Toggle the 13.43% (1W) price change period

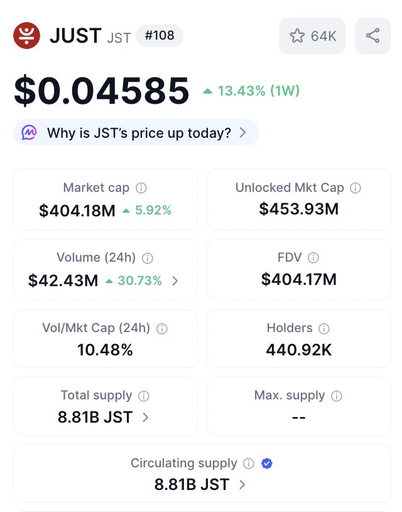pos(251,91)
